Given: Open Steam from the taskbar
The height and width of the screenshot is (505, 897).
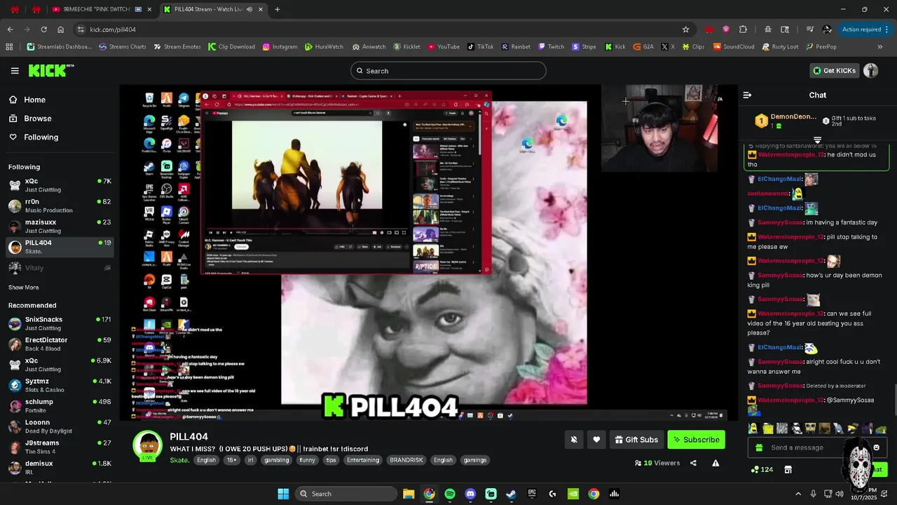Looking at the screenshot, I should [x=512, y=494].
